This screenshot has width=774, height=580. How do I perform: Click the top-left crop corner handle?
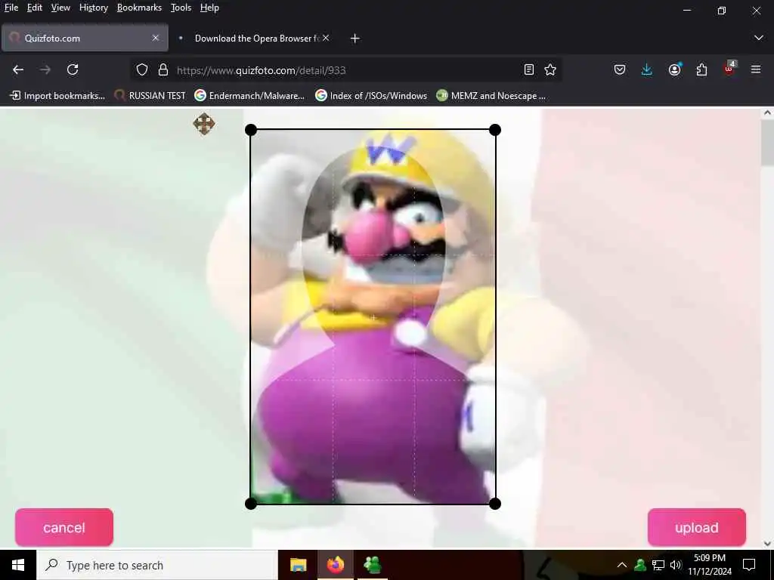[251, 130]
